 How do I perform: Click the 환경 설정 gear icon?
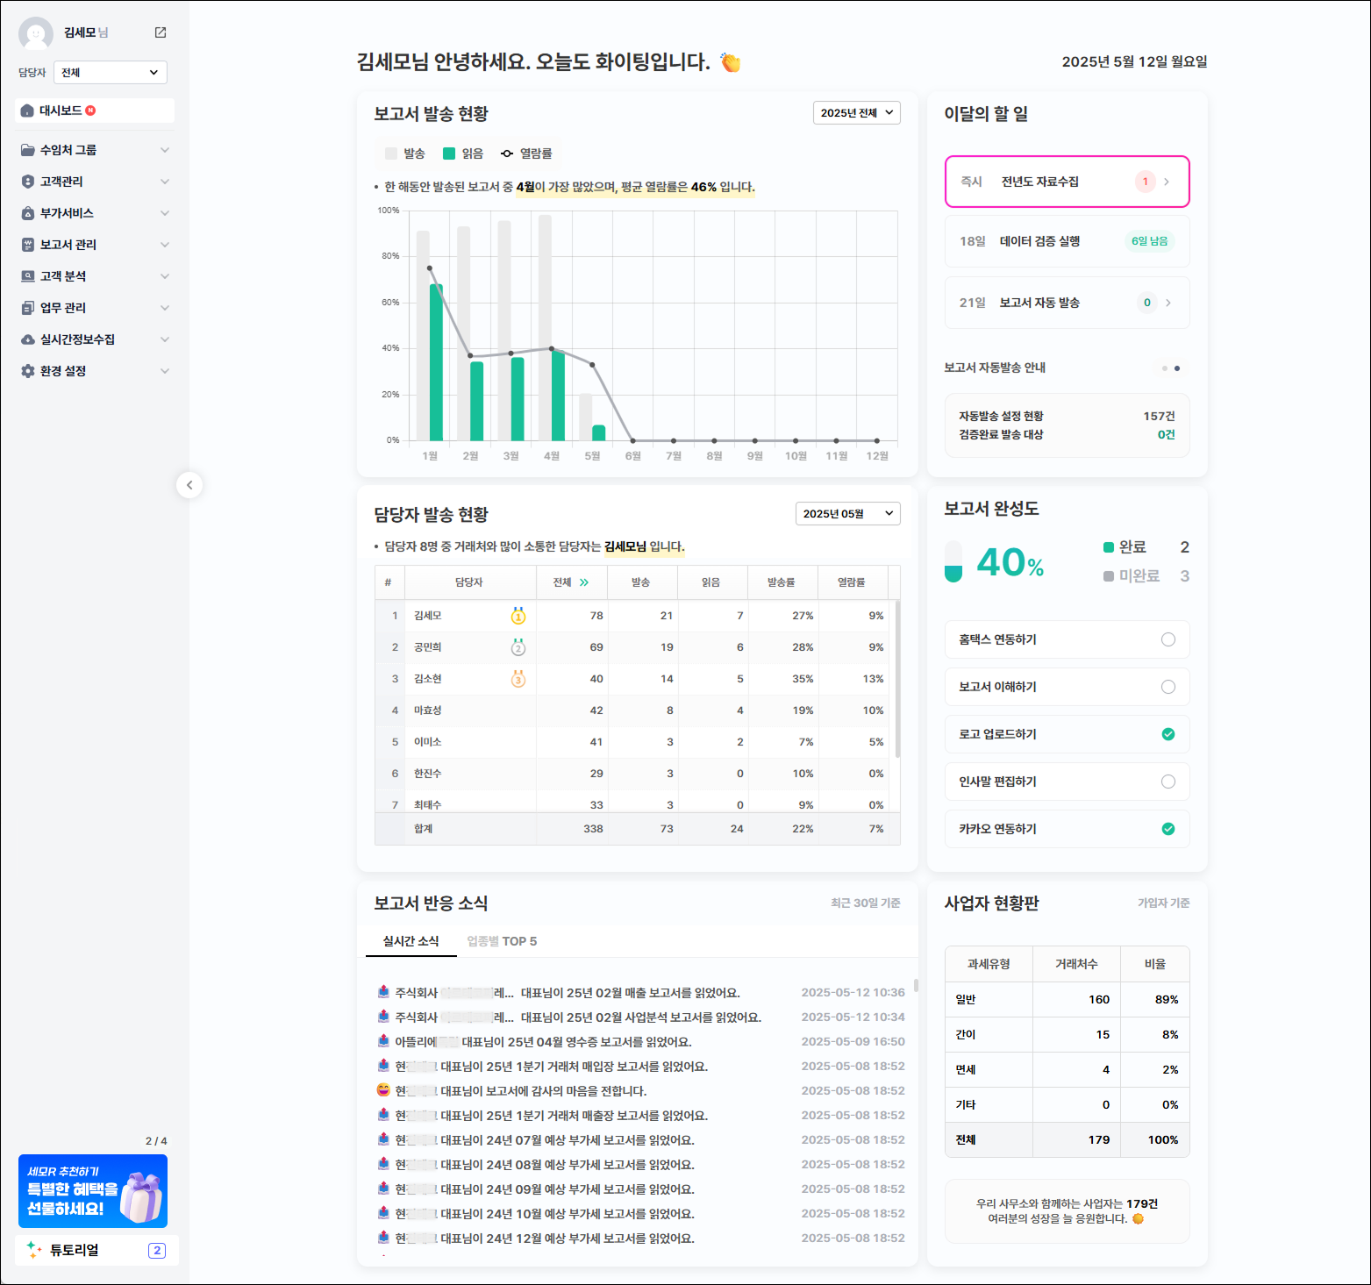coord(28,371)
